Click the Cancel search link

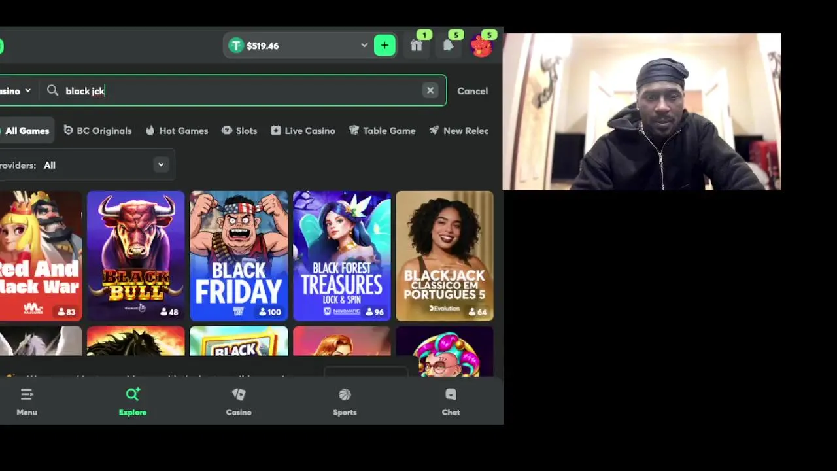[x=472, y=91]
